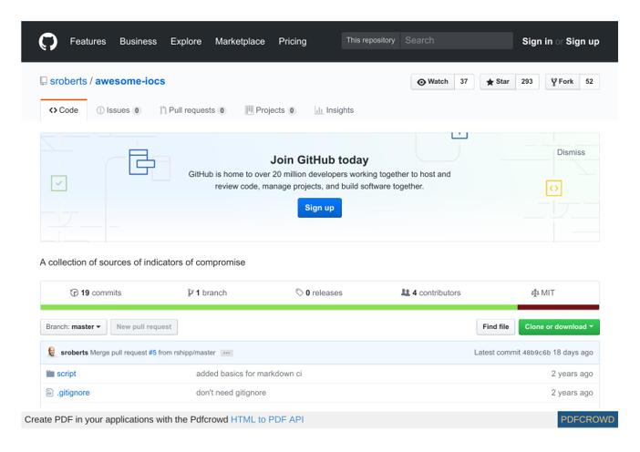Image resolution: width=640 pixels, height=452 pixels.
Task: Open the Pull requests tab
Action: point(192,110)
